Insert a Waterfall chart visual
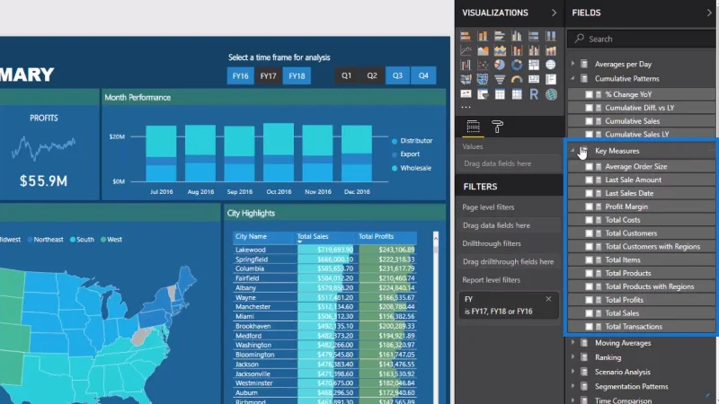This screenshot has height=404, width=719. click(x=466, y=65)
